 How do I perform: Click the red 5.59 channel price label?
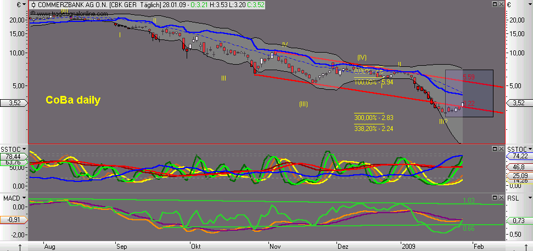coord(469,77)
